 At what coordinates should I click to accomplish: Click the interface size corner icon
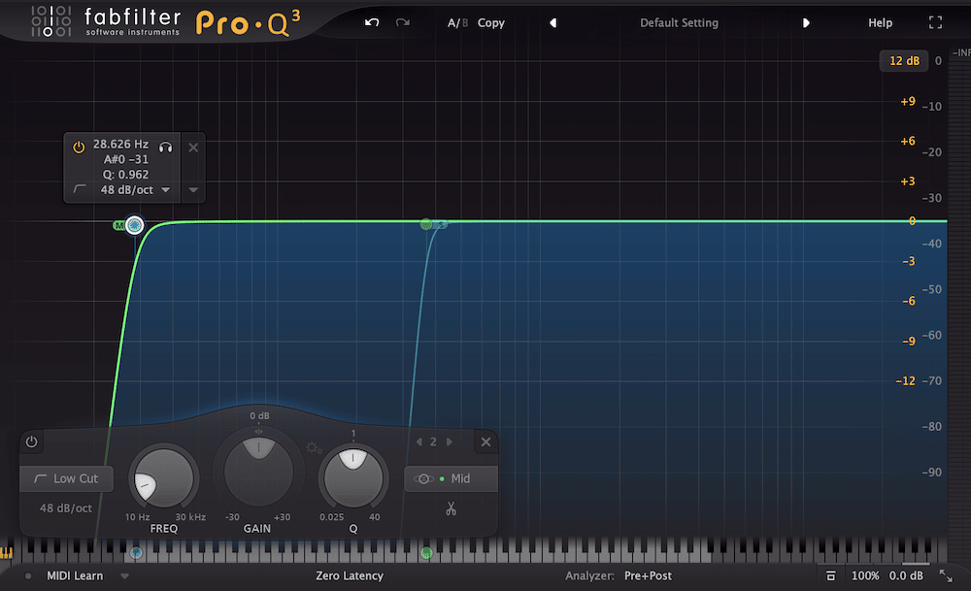[946, 576]
